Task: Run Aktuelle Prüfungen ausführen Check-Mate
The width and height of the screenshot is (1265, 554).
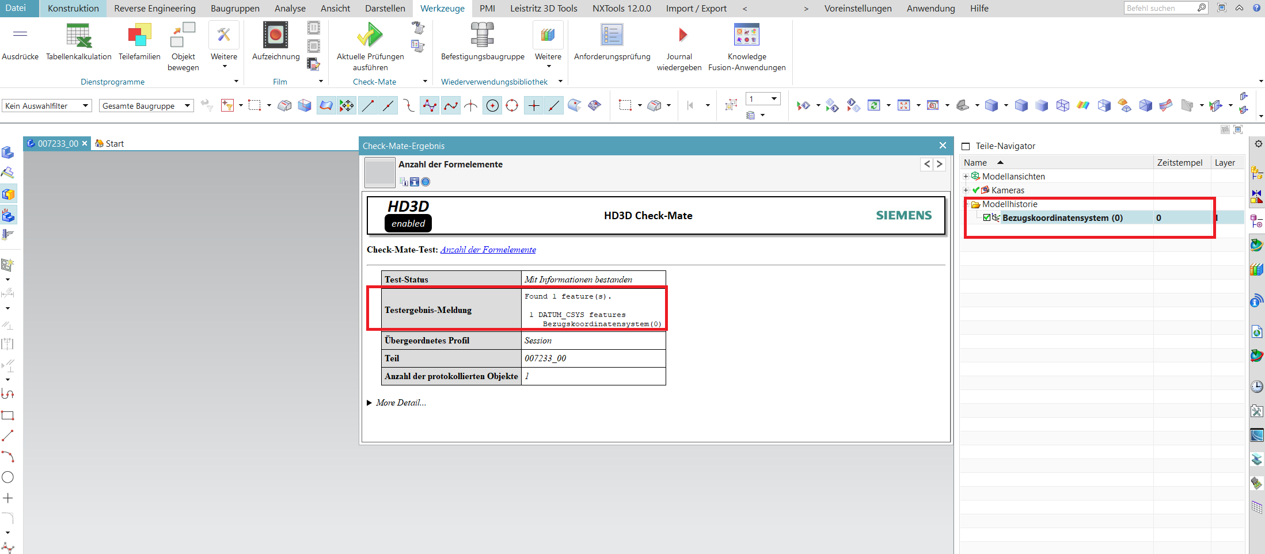Action: point(370,46)
